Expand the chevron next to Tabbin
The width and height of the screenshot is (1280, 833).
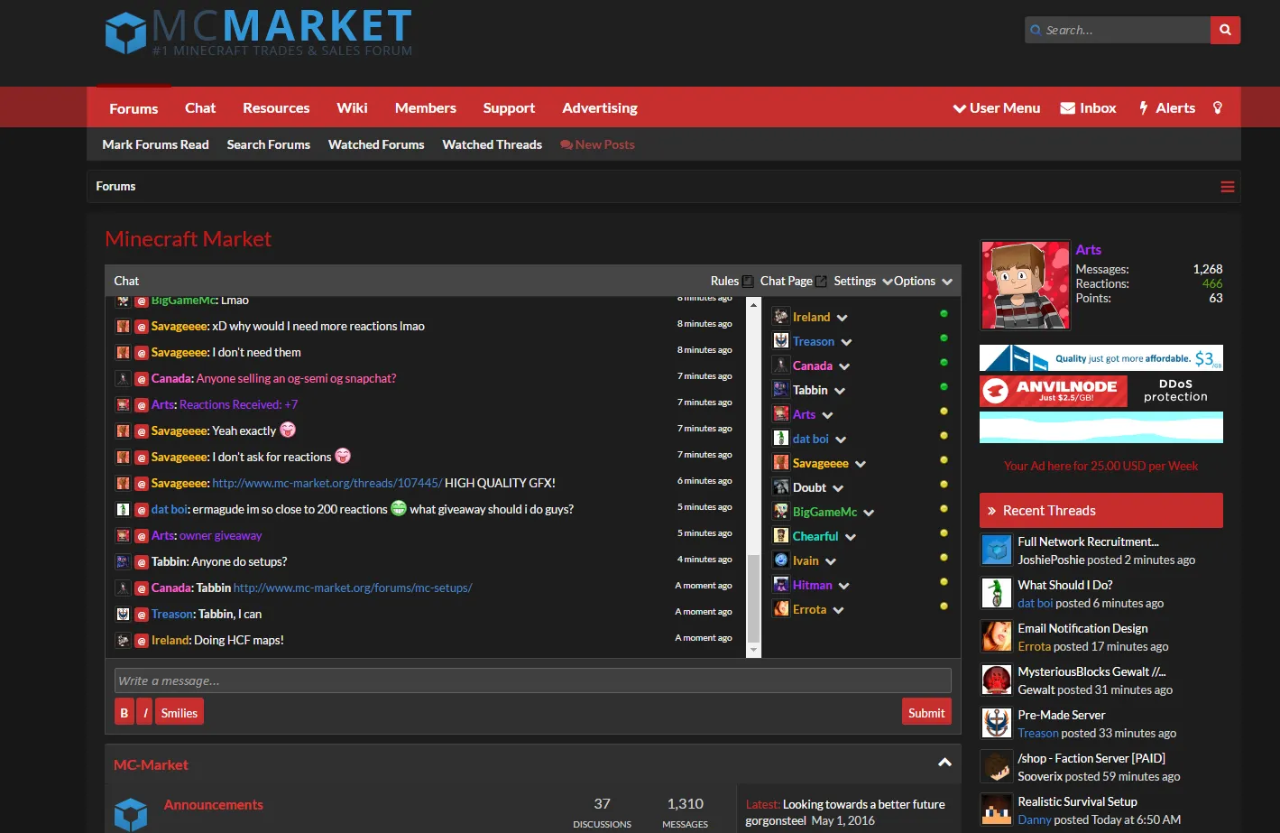(840, 391)
